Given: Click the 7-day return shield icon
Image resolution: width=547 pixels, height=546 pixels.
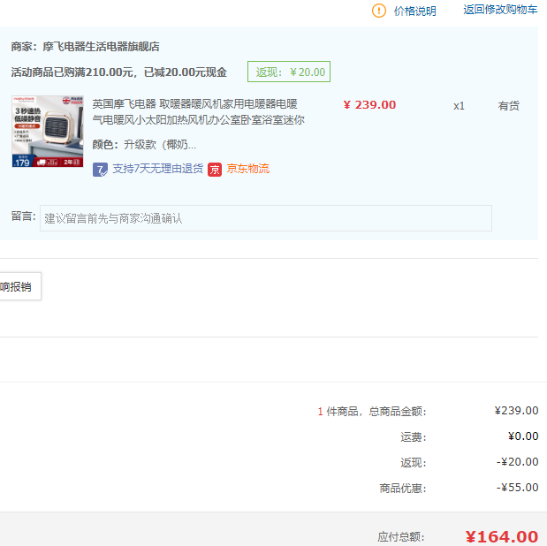Looking at the screenshot, I should (x=100, y=170).
